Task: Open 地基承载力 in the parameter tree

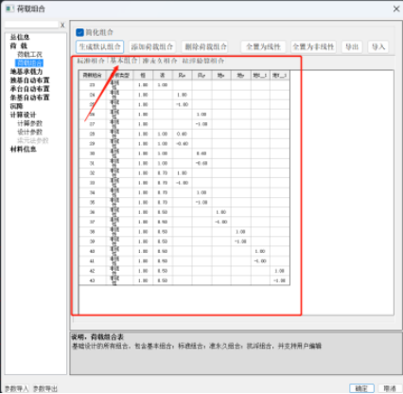Action: 26,72
